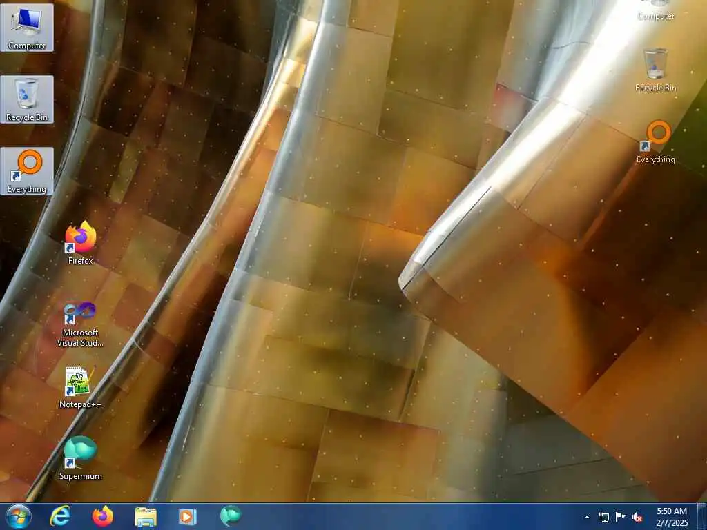
Task: Click the Show desktop button on the taskbar
Action: pyautogui.click(x=702, y=516)
